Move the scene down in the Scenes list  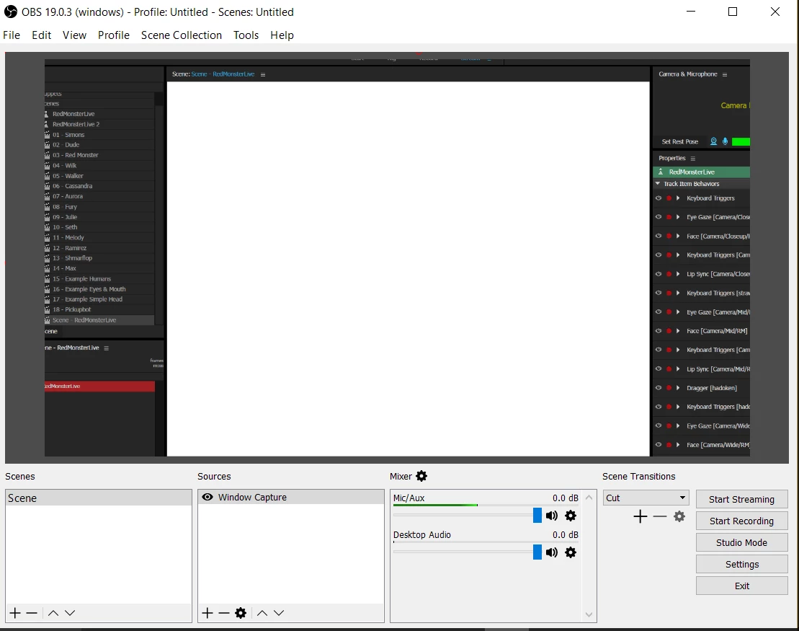click(x=70, y=613)
